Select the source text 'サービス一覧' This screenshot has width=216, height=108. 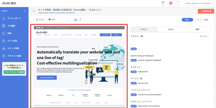[x=136, y=79]
